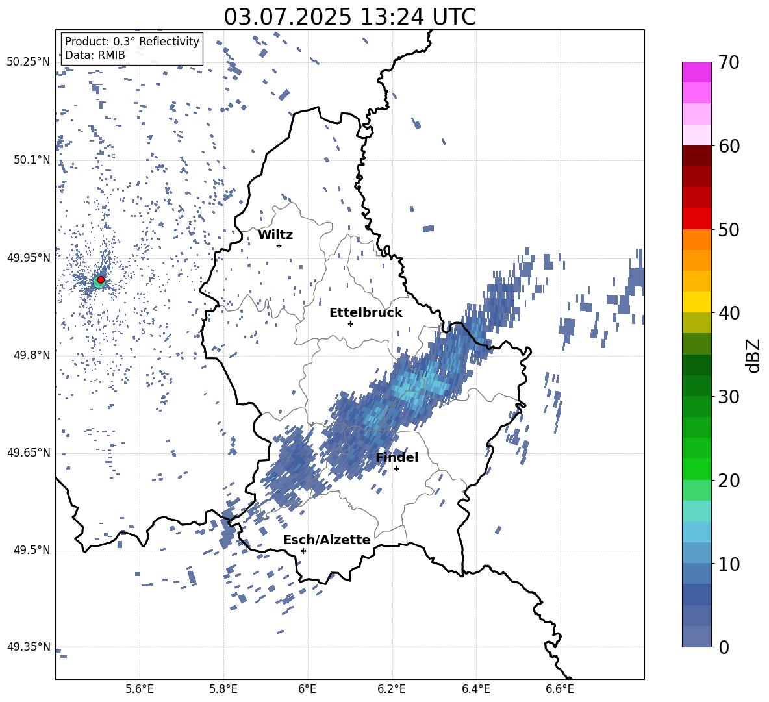The image size is (769, 702).
Task: Click the Data: RMIB text
Action: click(95, 55)
